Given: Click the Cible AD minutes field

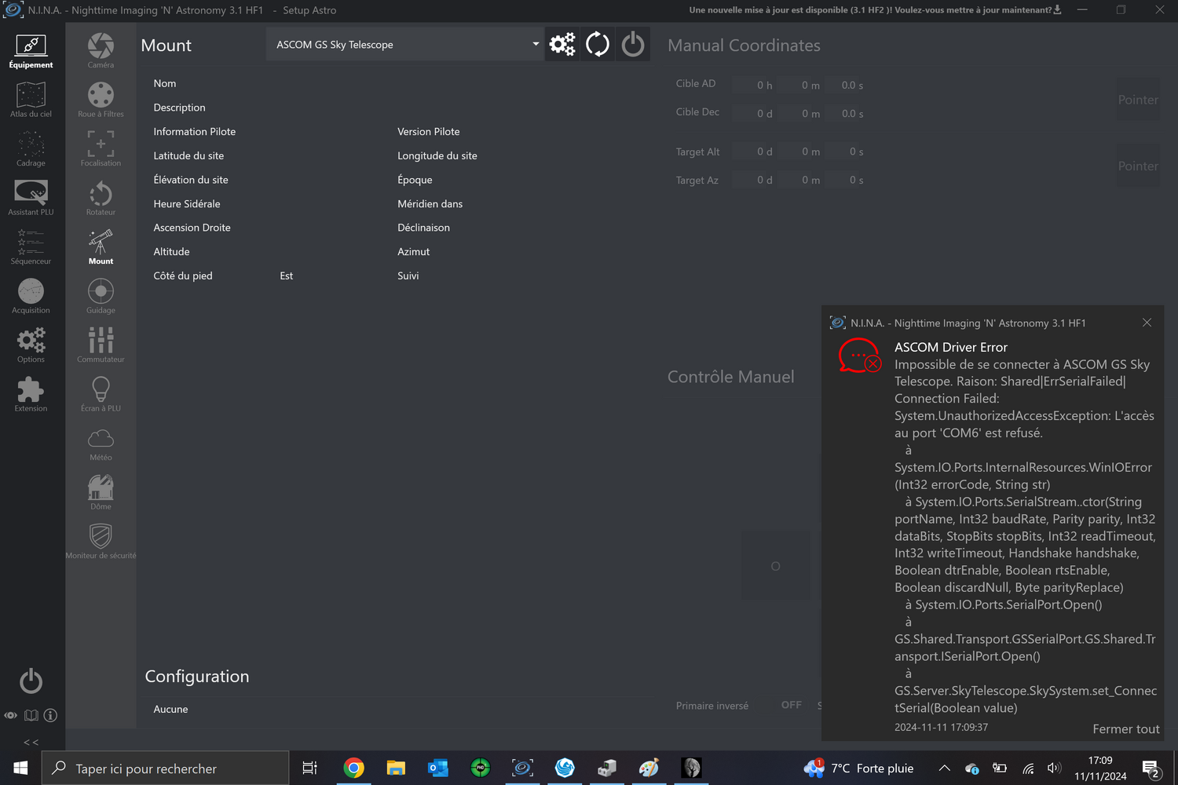Looking at the screenshot, I should point(801,85).
